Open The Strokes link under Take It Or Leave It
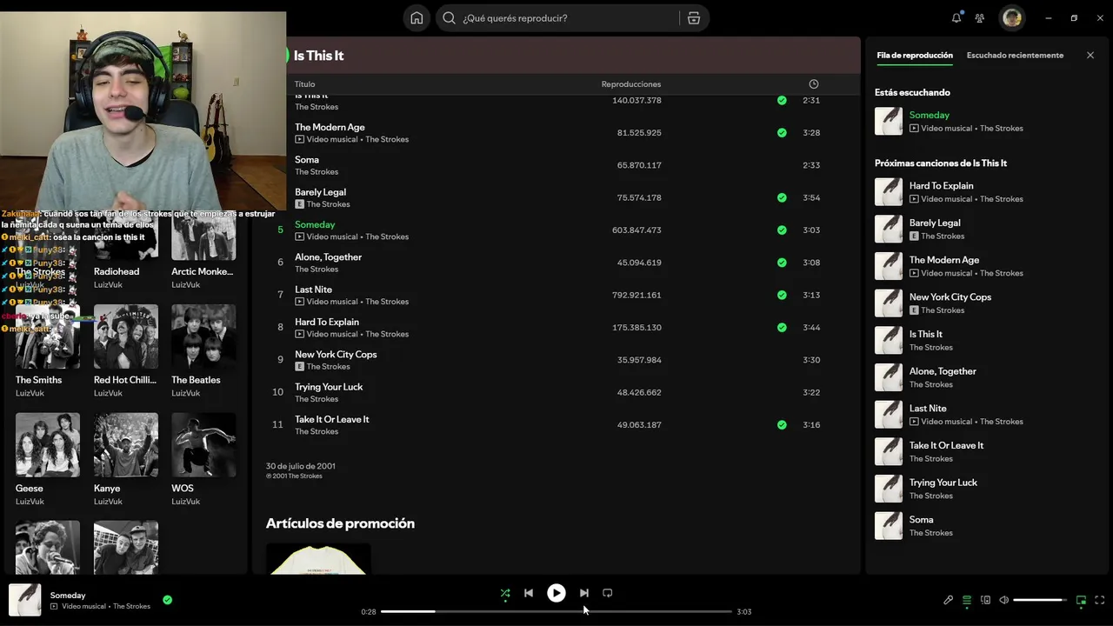Image resolution: width=1113 pixels, height=626 pixels. [317, 431]
